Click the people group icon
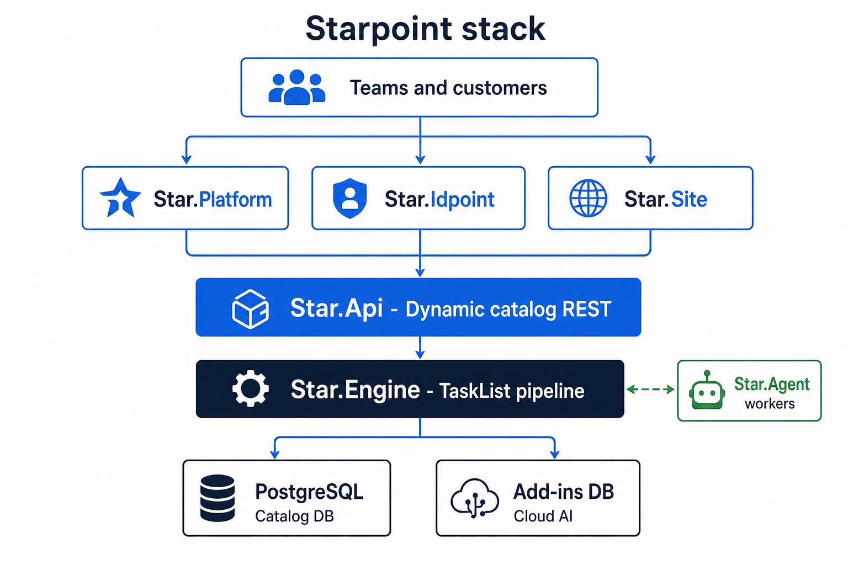The image size is (848, 565). pos(297,87)
